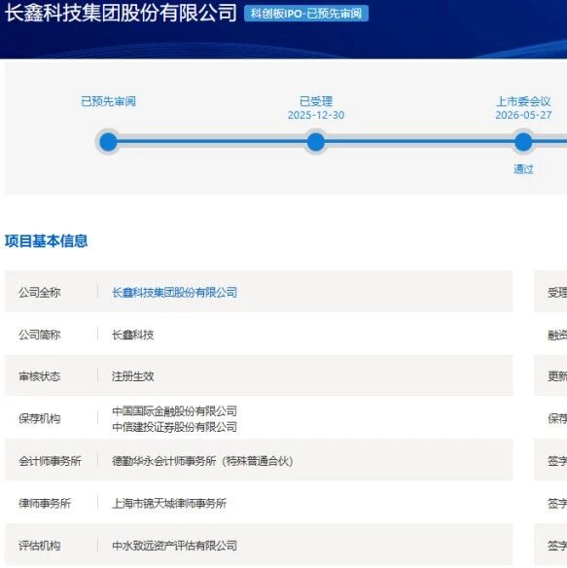Screen dimensions: 567x568
Task: Click the 审核状态 field label
Action: coord(40,376)
